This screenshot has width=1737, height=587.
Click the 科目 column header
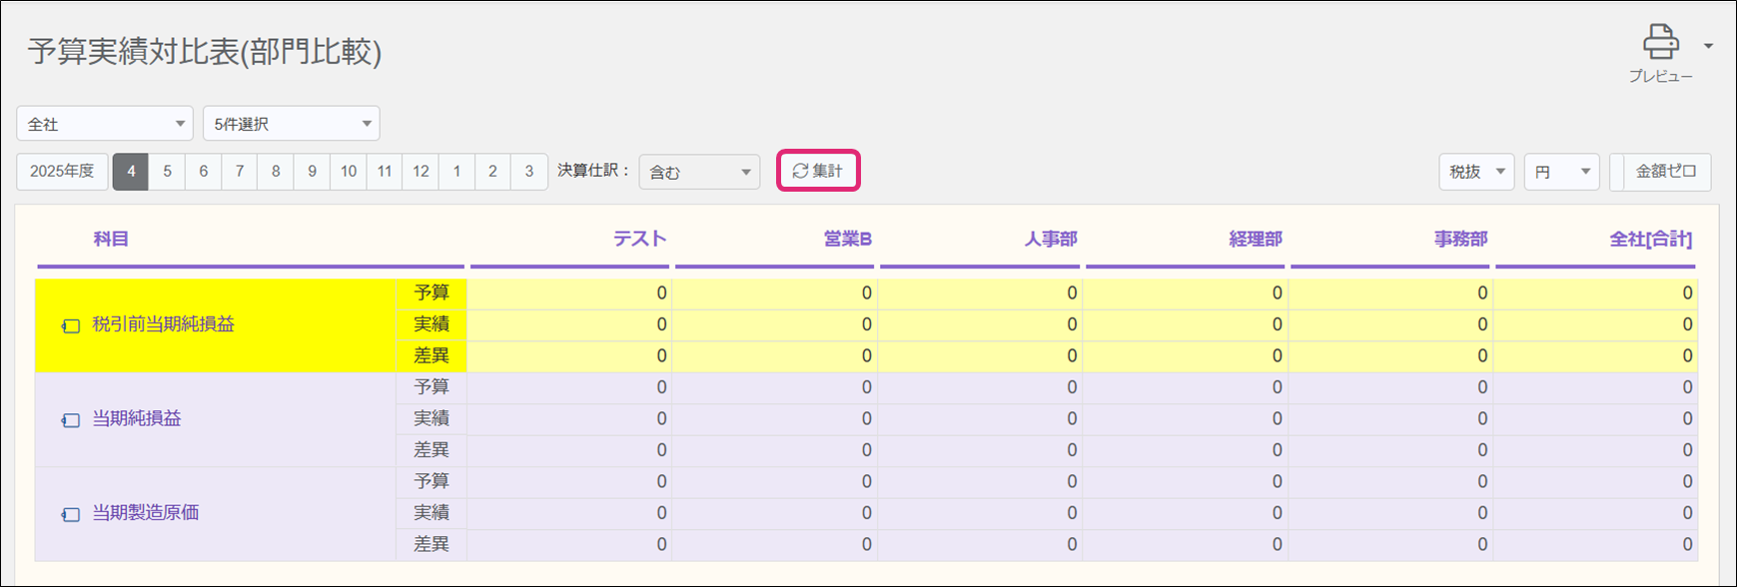(x=111, y=239)
